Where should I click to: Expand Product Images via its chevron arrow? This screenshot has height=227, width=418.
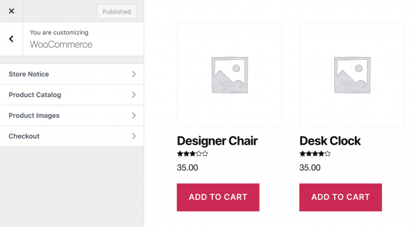pyautogui.click(x=134, y=115)
